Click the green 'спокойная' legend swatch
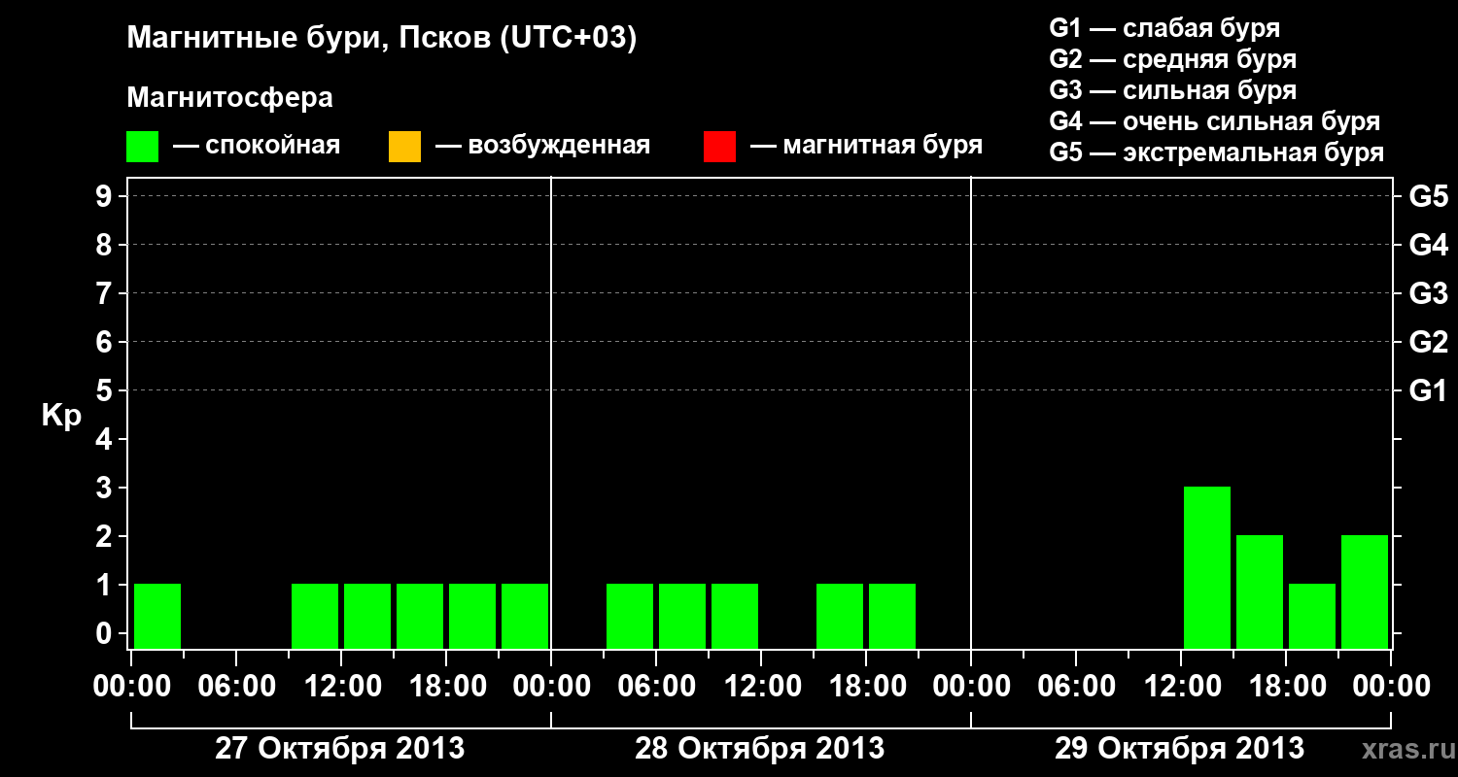This screenshot has height=777, width=1458. point(143,147)
